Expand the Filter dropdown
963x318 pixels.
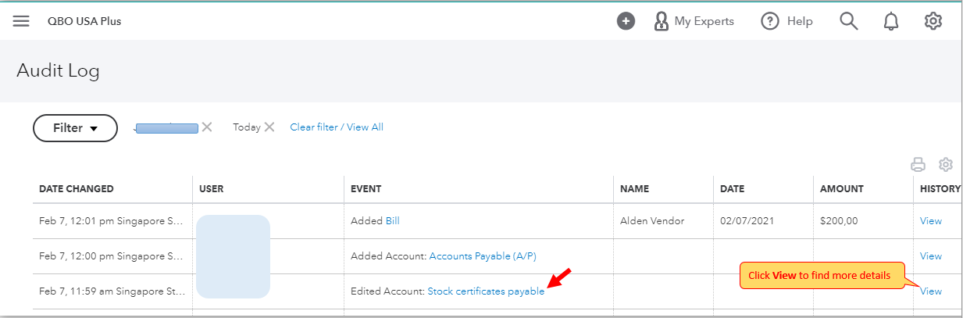[75, 128]
